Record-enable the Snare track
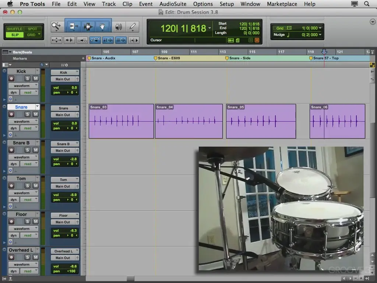The width and height of the screenshot is (377, 283). click(11, 114)
